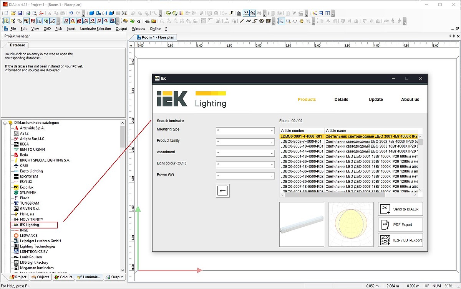Viewport: 461px width, 289px height.
Task: Select Artemide S.p.A. in the catalogue tree
Action: (32, 128)
